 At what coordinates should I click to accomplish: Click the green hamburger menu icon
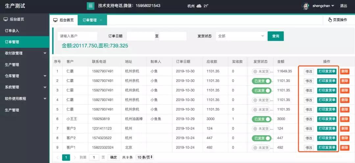(90, 6)
